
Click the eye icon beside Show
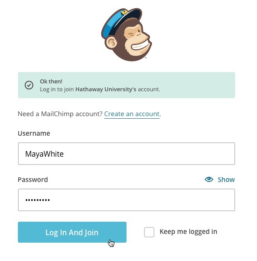pyautogui.click(x=209, y=179)
